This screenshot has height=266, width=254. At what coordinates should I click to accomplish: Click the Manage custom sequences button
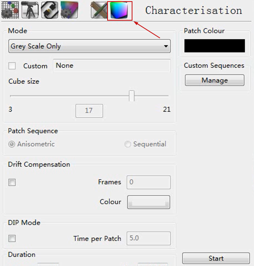(215, 80)
